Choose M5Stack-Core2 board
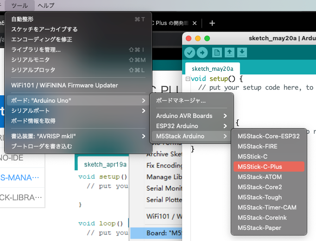The height and width of the screenshot is (241, 316). pos(269,187)
